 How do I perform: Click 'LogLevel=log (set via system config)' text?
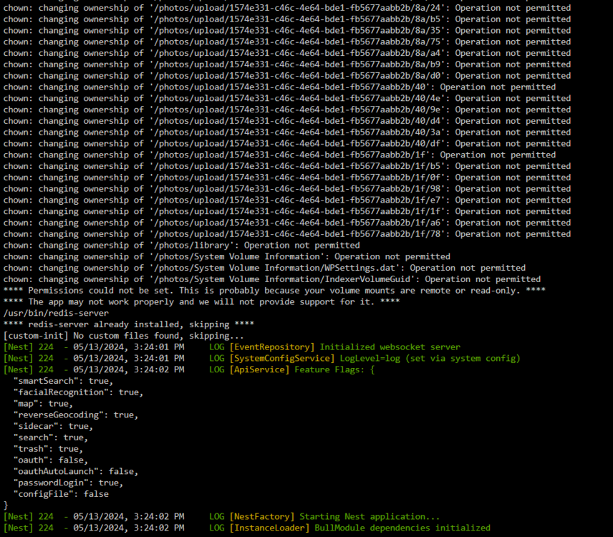[x=430, y=359]
